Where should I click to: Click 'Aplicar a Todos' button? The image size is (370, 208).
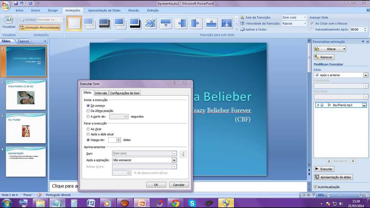coord(253,29)
